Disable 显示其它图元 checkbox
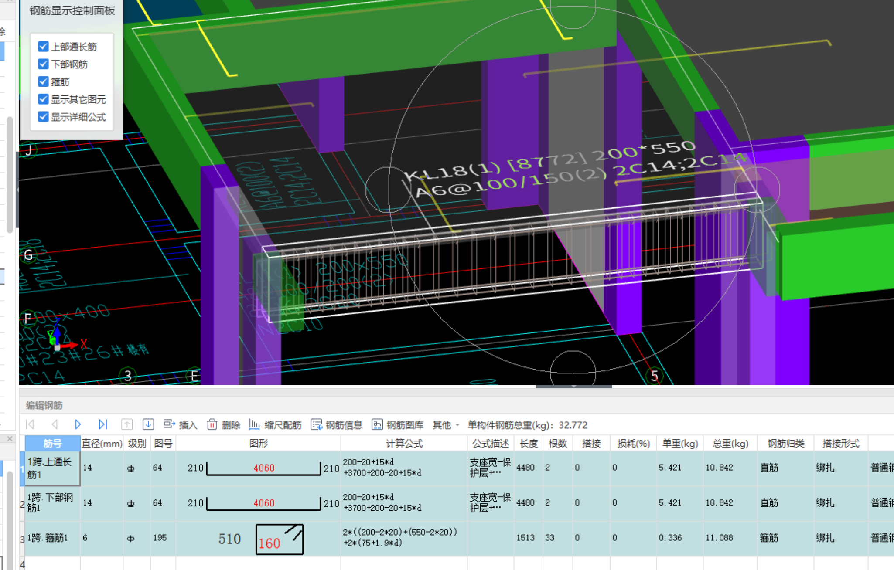The image size is (894, 570). pos(43,99)
